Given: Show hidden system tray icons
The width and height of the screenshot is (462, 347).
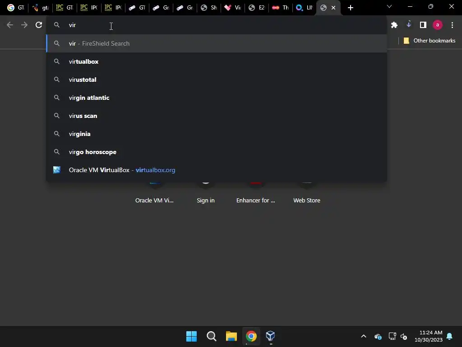Looking at the screenshot, I should coord(364,336).
